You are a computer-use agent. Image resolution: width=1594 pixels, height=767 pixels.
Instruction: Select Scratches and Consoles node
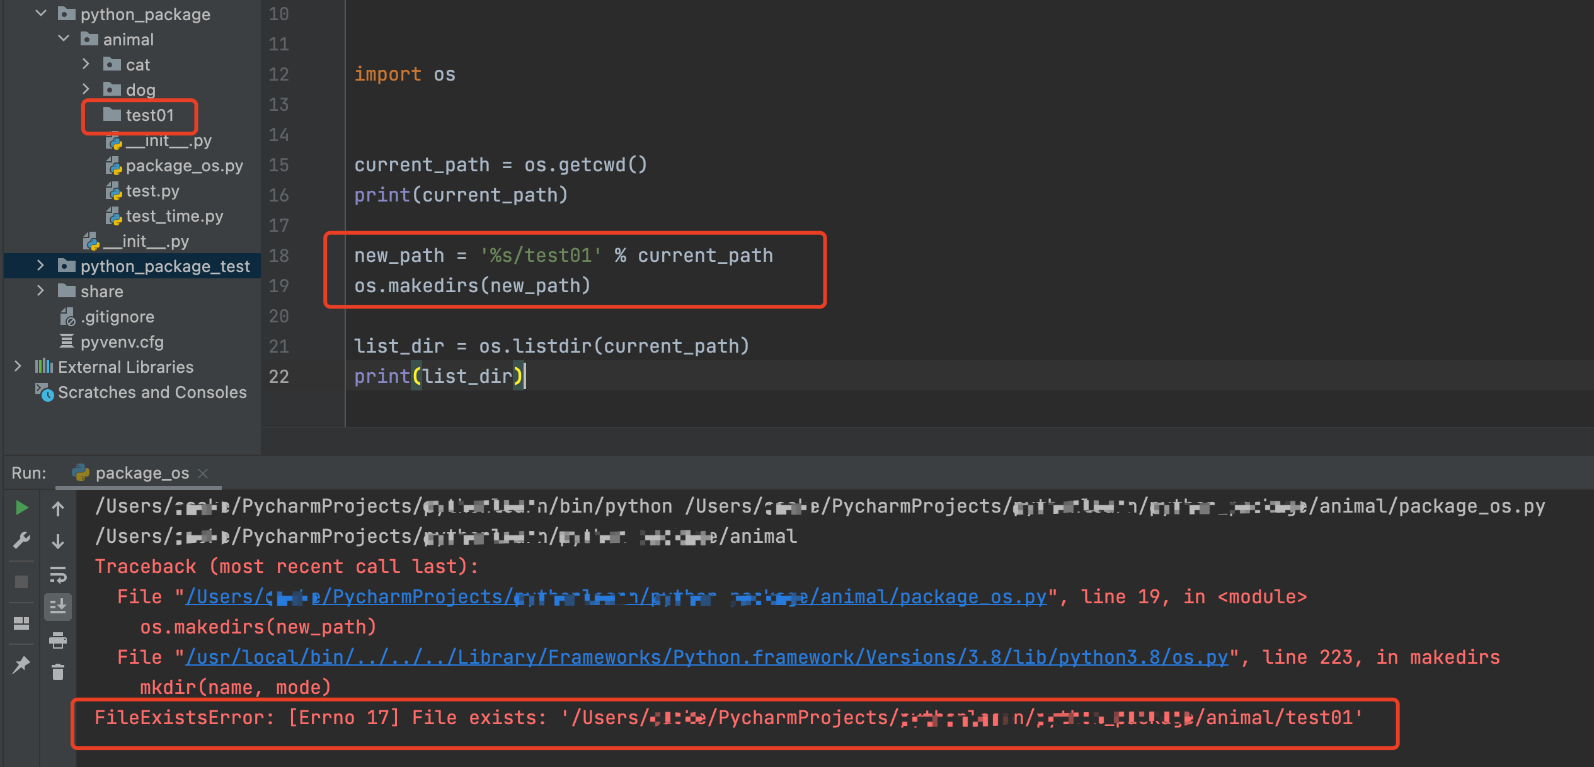[x=141, y=392]
